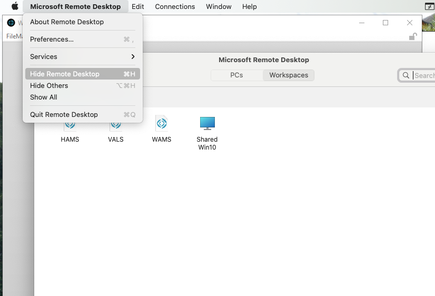Click the Search field

[418, 75]
